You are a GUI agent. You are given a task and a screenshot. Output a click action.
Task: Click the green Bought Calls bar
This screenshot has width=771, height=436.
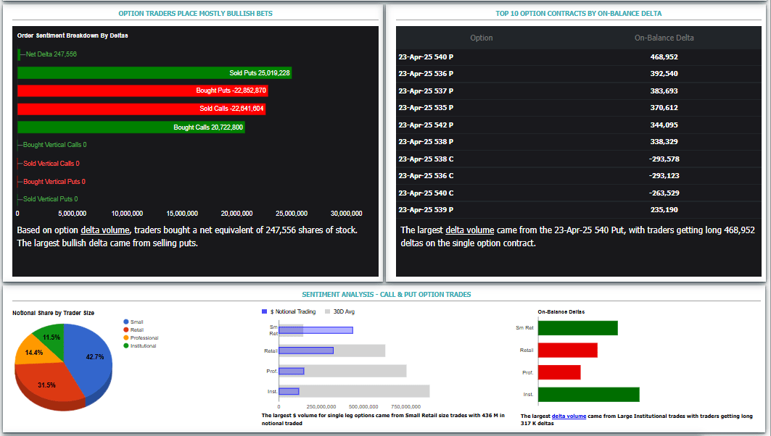click(131, 127)
